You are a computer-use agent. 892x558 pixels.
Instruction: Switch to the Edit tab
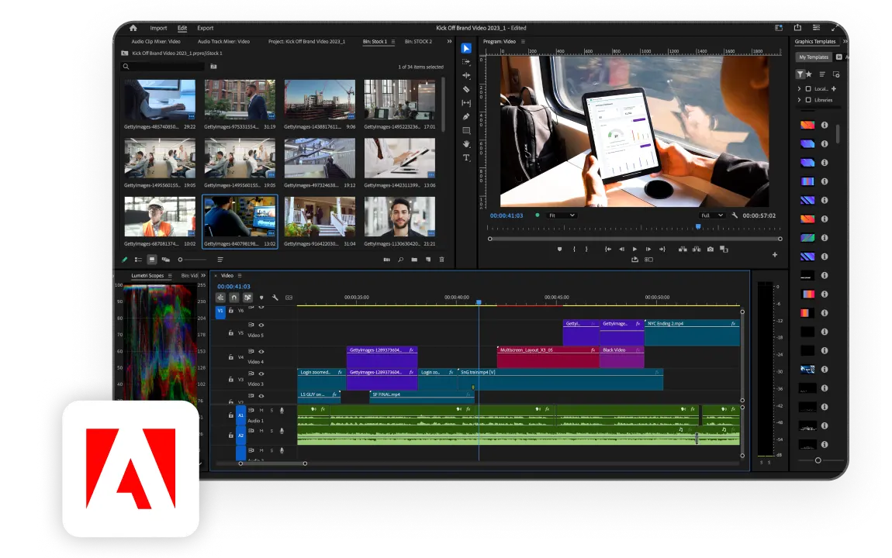182,28
